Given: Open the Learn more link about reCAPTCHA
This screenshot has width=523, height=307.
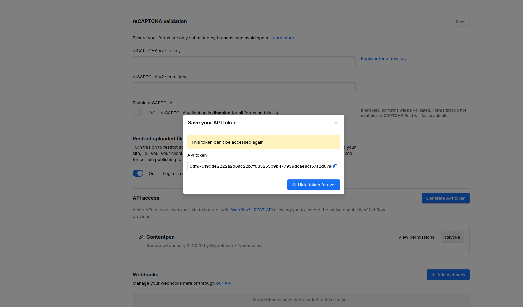Looking at the screenshot, I should pyautogui.click(x=282, y=38).
